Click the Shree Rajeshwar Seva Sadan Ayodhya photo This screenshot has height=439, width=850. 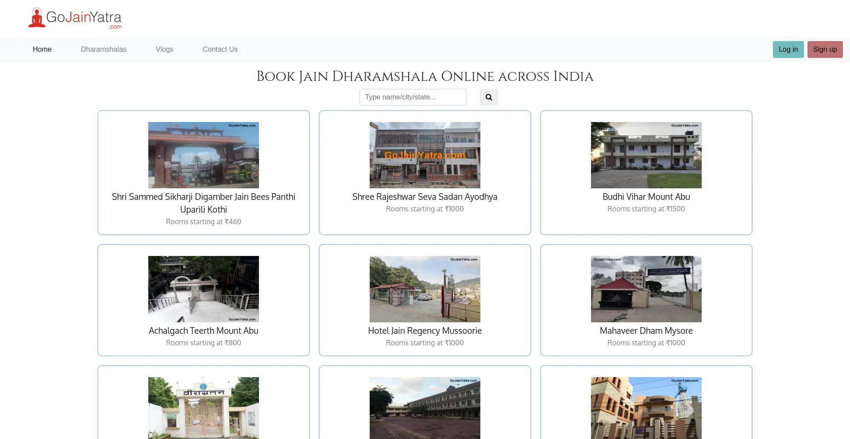[425, 155]
